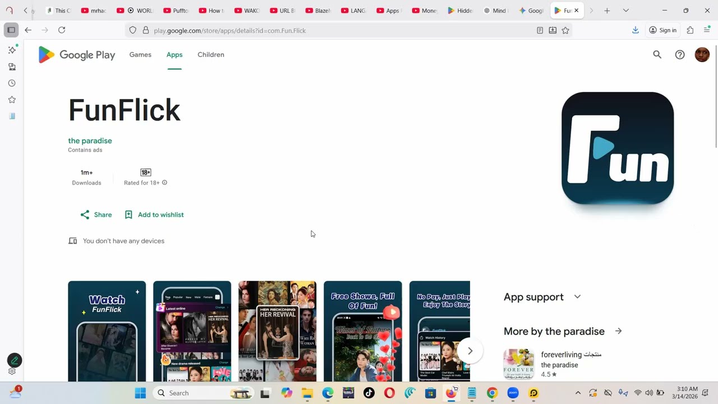Open File Explorer from the taskbar
Image resolution: width=718 pixels, height=404 pixels.
(x=307, y=393)
